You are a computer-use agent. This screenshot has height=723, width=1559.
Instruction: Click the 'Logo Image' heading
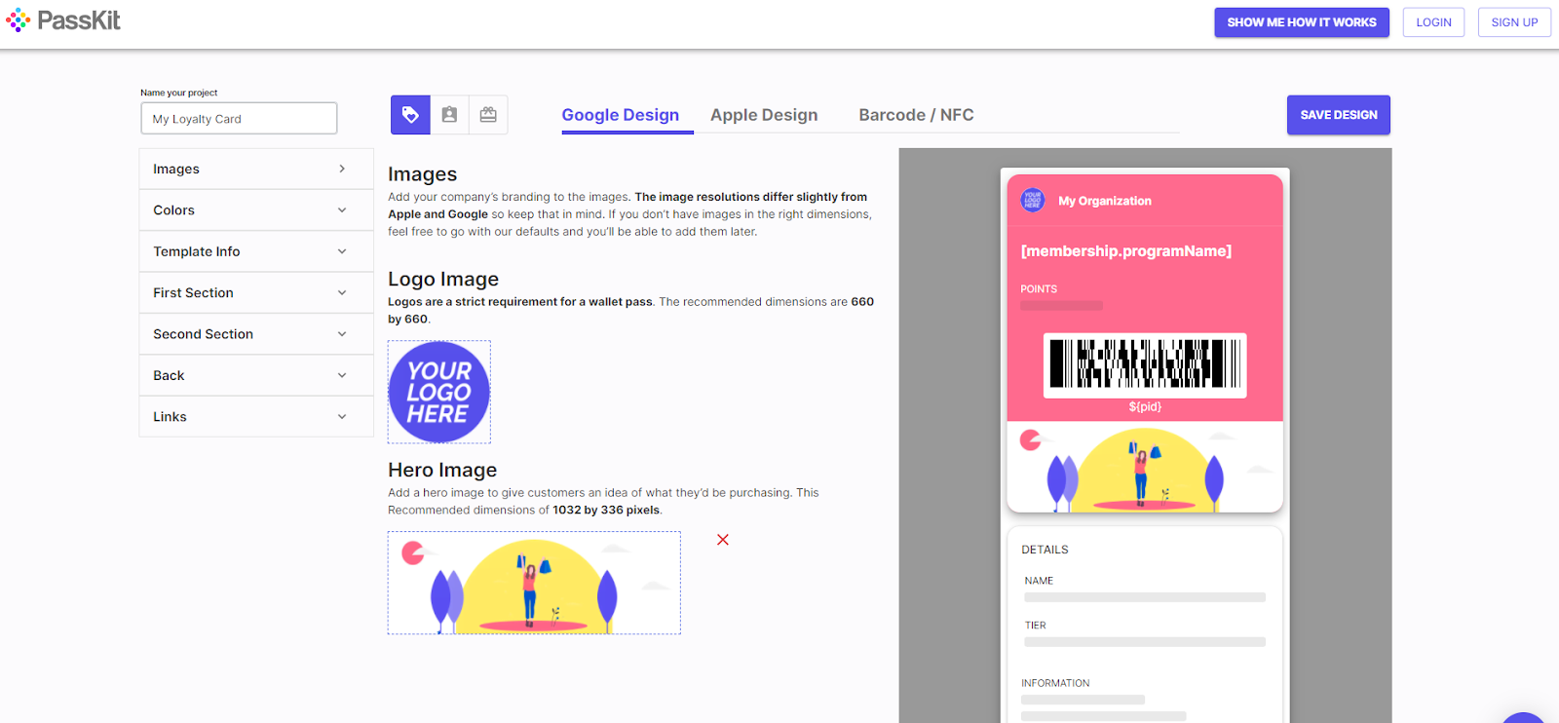pos(443,279)
